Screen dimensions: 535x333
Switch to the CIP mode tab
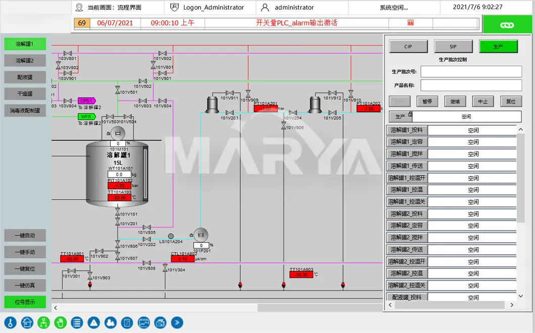[408, 46]
